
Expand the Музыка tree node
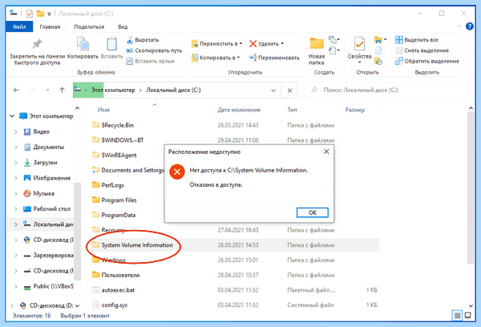pos(16,194)
